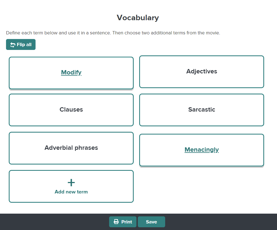
Task: Click the flip arrows icon on Flip all
Action: point(12,44)
